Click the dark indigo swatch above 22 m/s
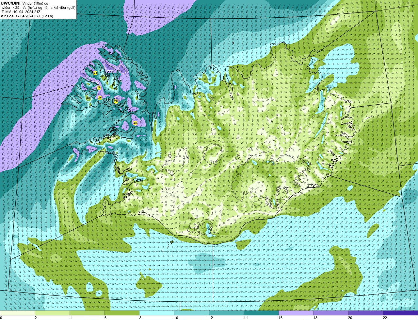Image resolution: width=418 pixels, height=320 pixels. [401, 313]
